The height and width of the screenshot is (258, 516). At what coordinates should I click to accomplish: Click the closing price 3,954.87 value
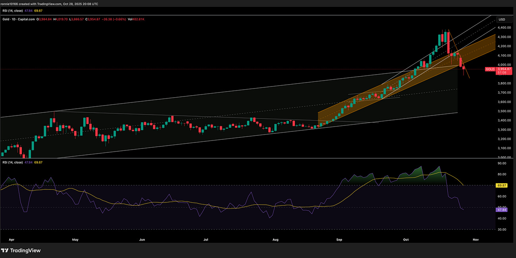click(92, 19)
